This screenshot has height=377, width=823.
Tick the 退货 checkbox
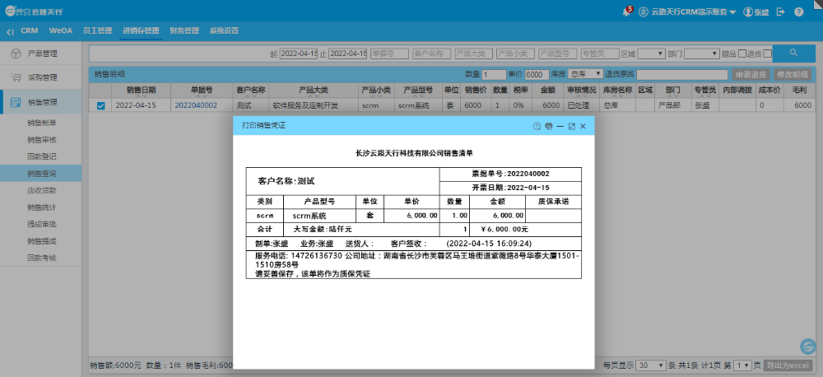pos(767,53)
